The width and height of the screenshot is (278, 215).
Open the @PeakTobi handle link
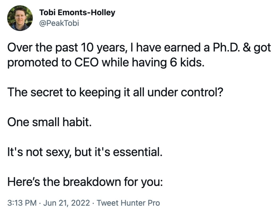click(59, 23)
